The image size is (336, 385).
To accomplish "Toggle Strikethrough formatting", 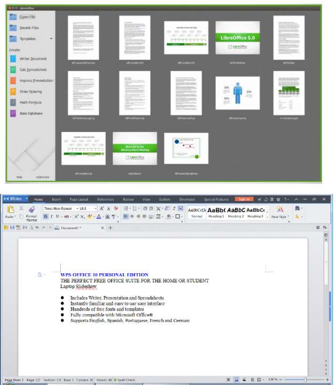I will (66, 217).
